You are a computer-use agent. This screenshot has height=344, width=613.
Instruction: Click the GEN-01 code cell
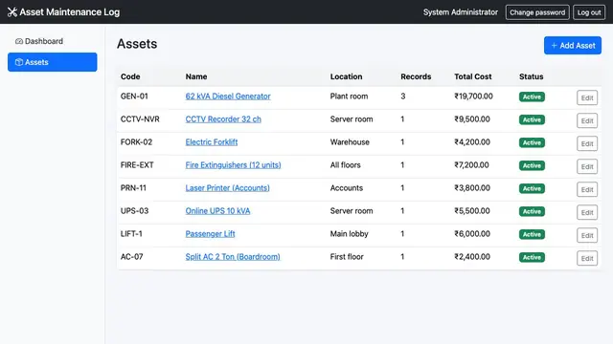(x=134, y=97)
